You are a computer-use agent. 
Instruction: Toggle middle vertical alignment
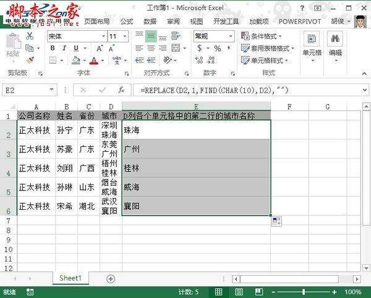(151, 36)
